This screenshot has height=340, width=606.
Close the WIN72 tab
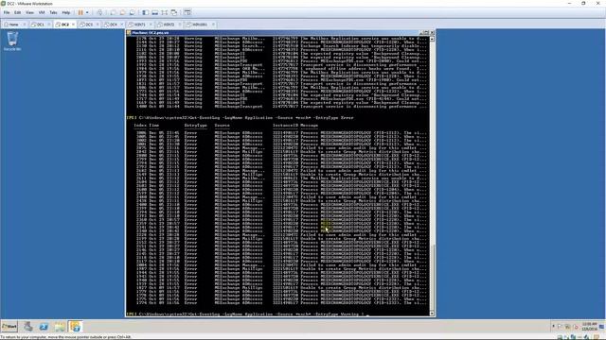(180, 25)
